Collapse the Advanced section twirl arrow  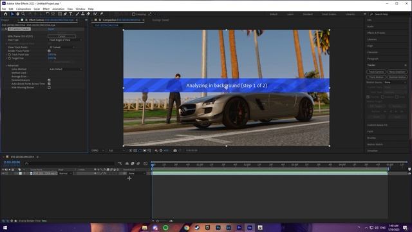click(x=6, y=66)
